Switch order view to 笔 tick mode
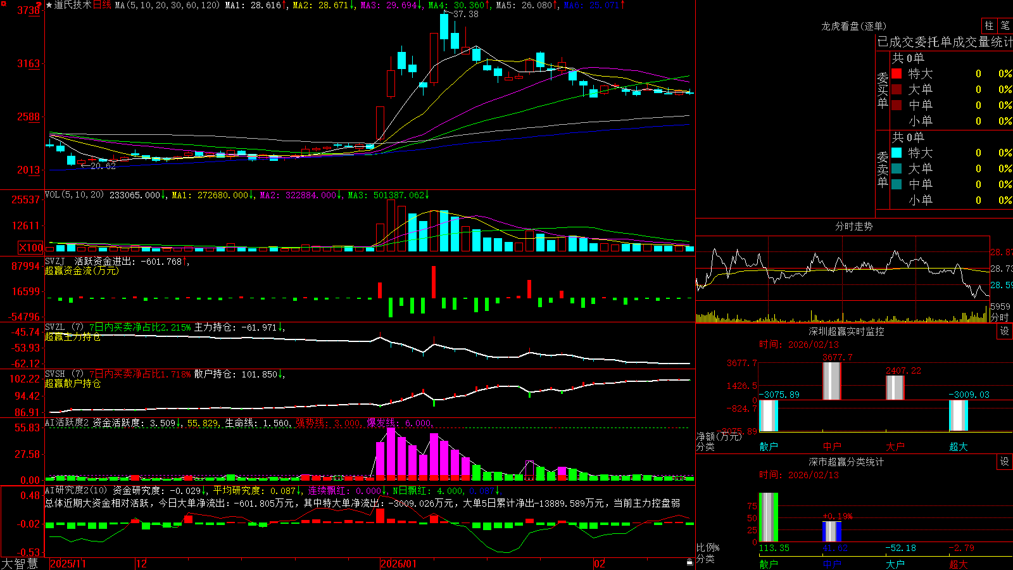 coord(1005,26)
